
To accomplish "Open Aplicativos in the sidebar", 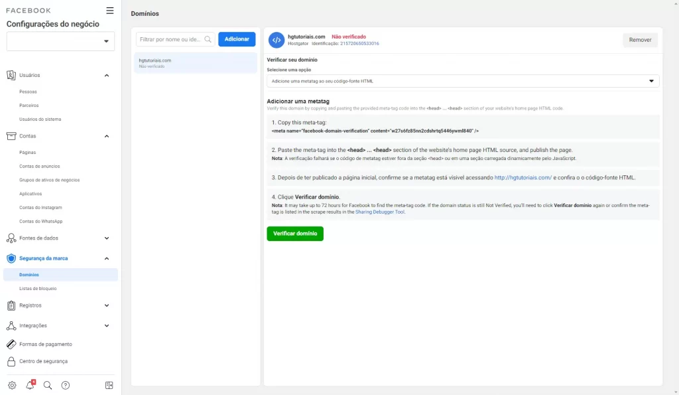I will click(31, 194).
